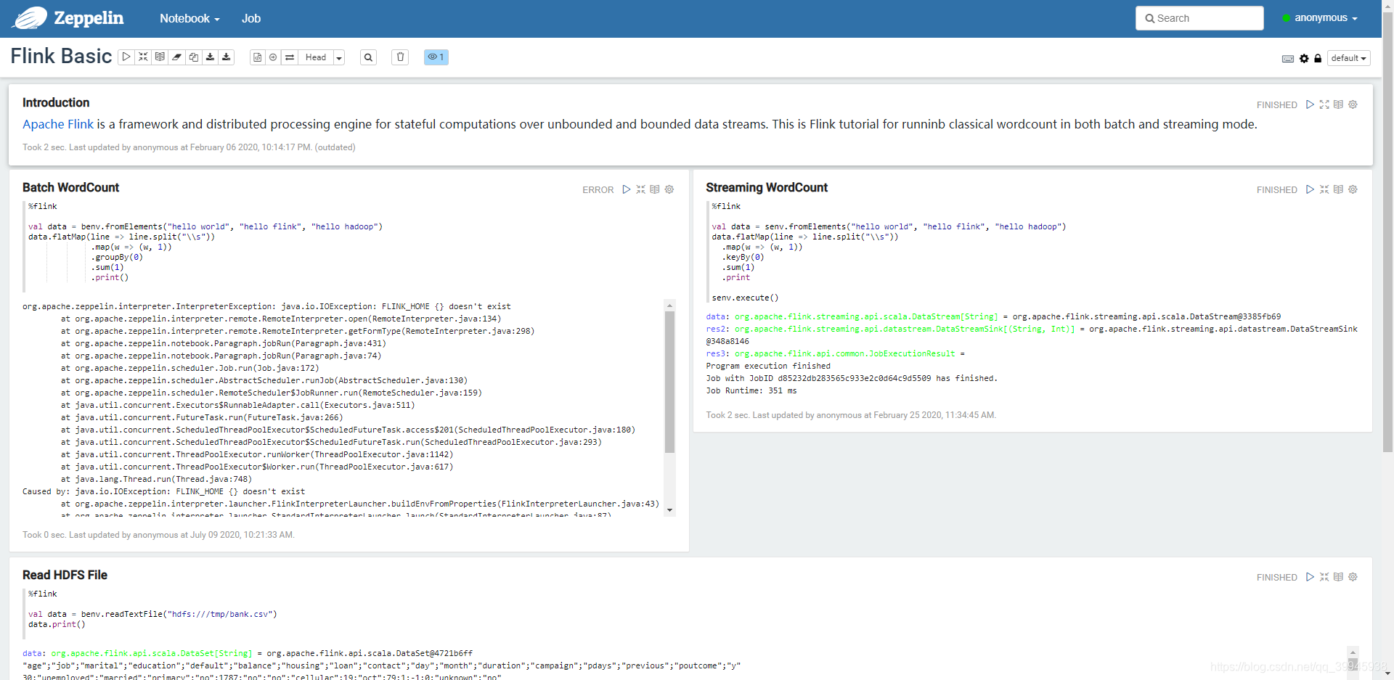Run the Streaming WordCount paragraph
The image size is (1394, 680).
(x=1310, y=189)
